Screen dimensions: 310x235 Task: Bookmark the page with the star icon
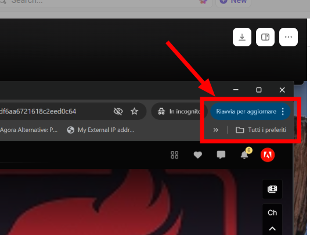tap(135, 111)
